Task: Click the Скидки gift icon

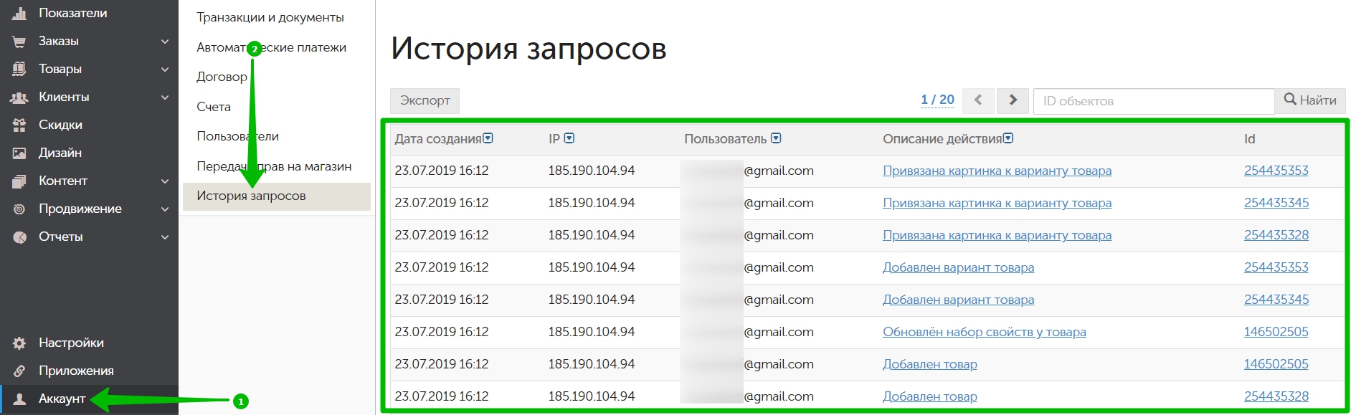Action: coord(19,125)
